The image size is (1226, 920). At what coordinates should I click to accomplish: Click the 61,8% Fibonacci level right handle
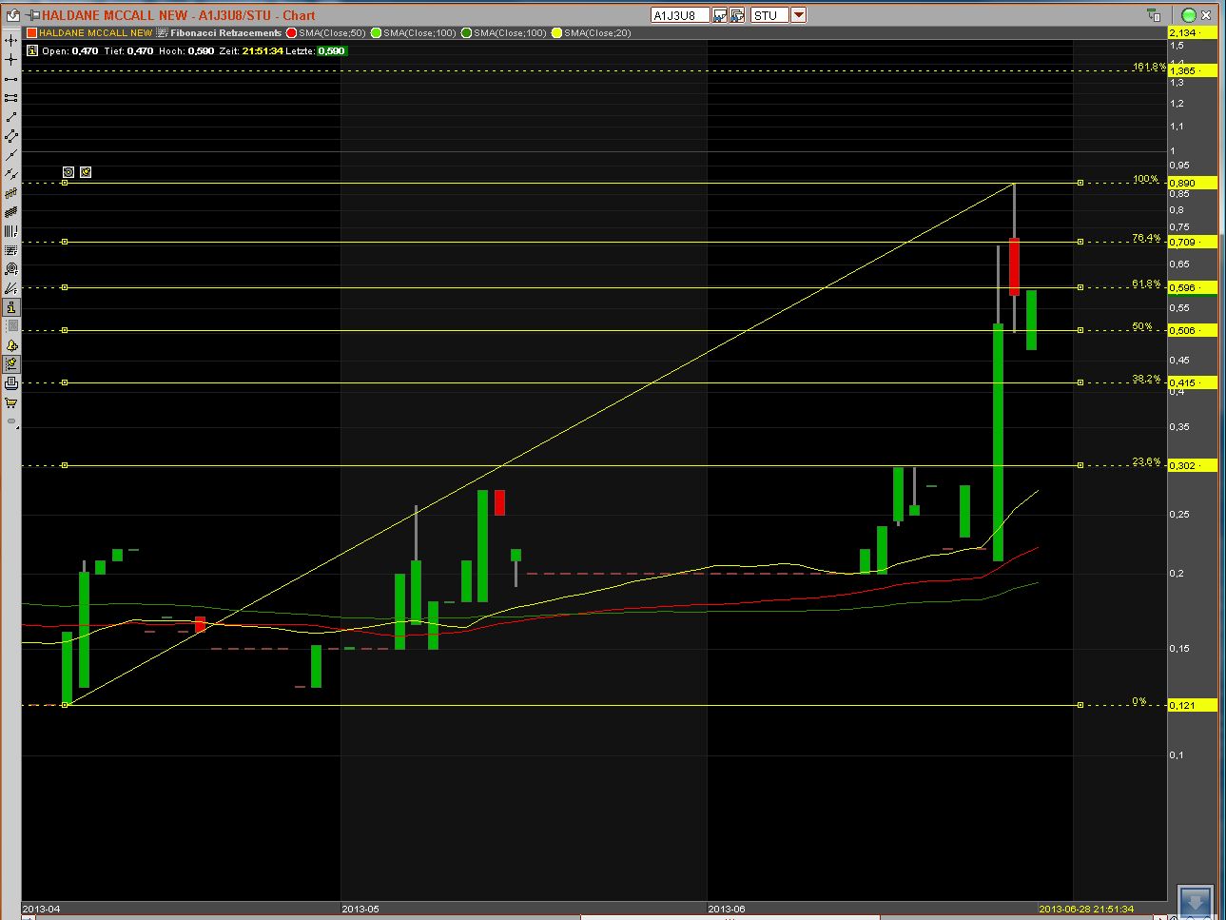(1080, 287)
